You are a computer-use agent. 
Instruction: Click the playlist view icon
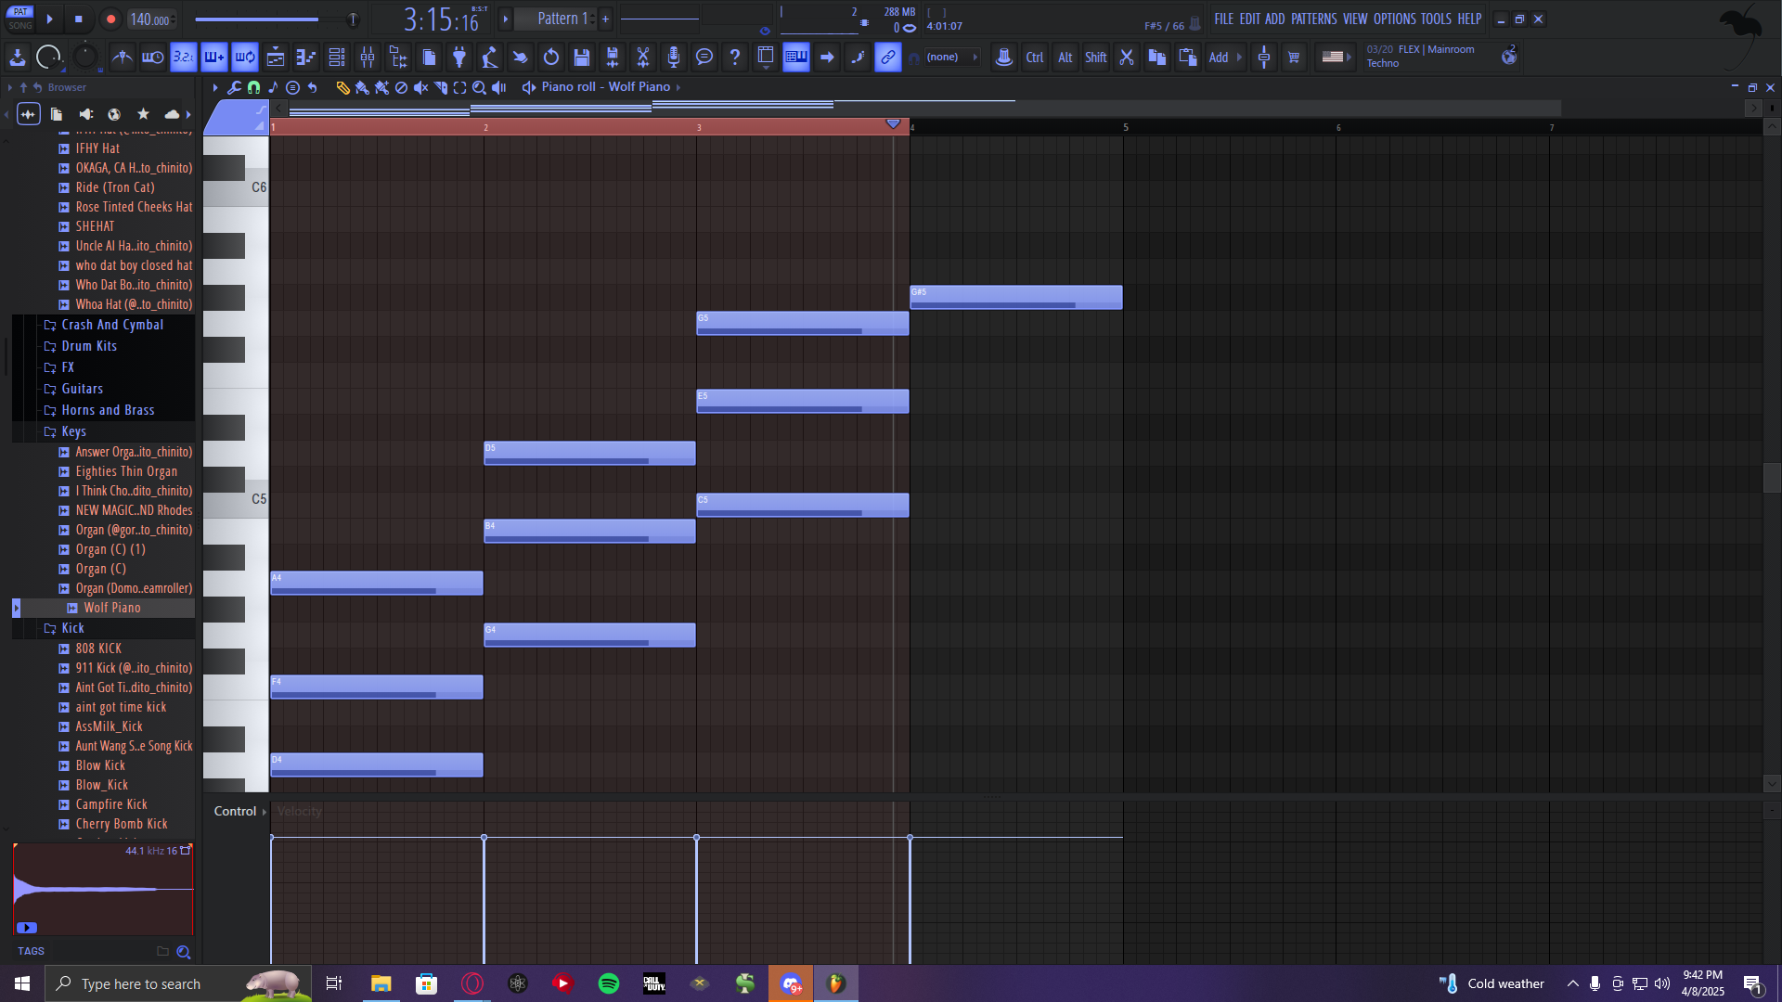pos(276,58)
